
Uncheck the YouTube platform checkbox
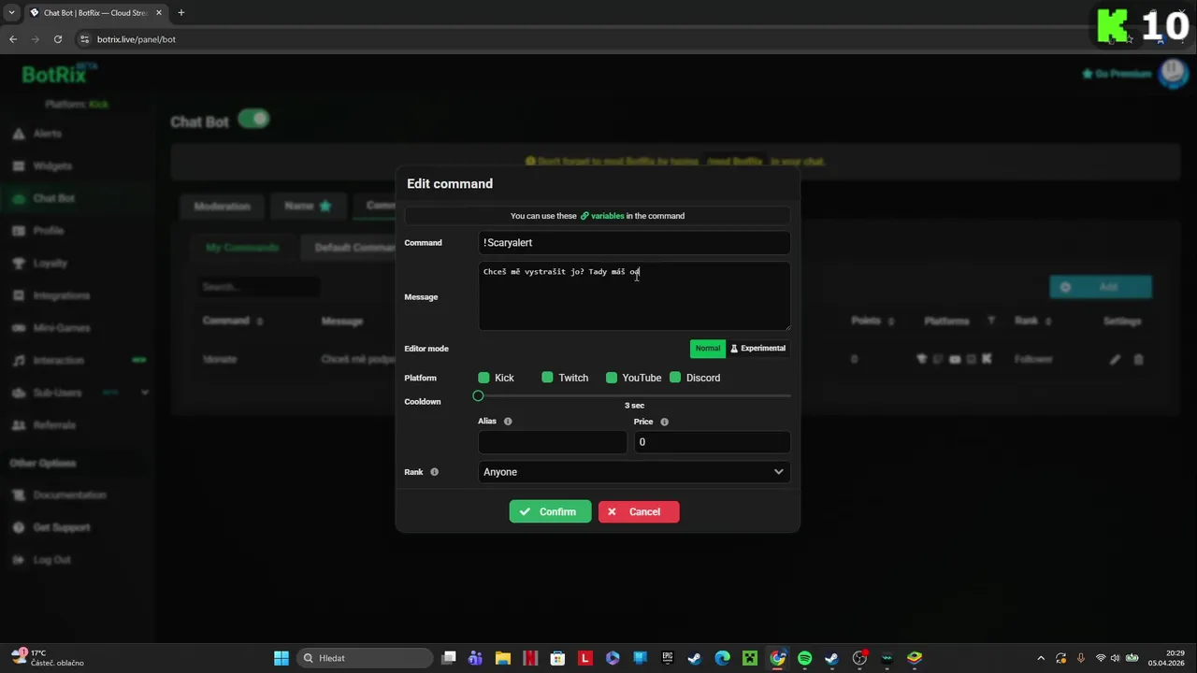coord(612,378)
